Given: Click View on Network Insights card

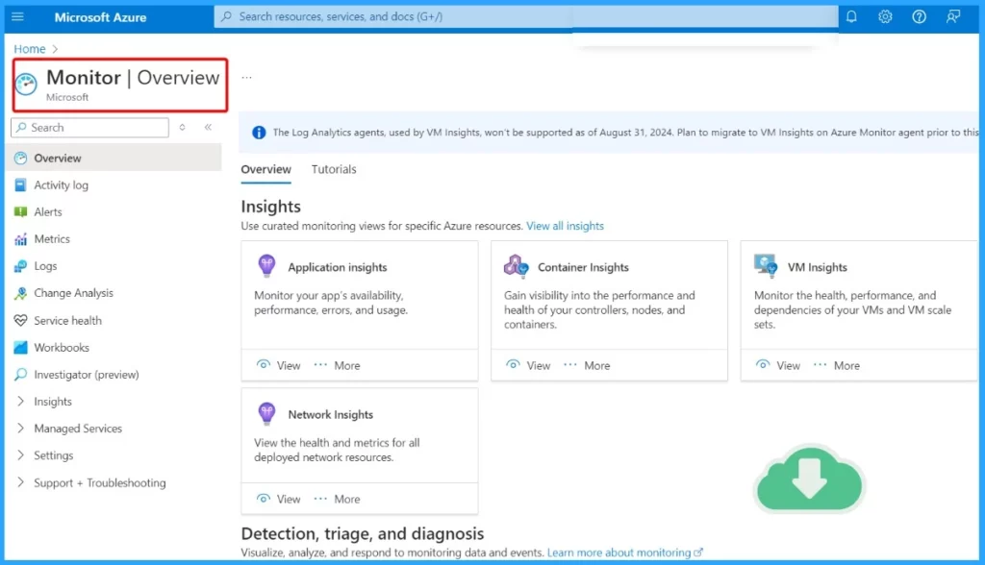Looking at the screenshot, I should click(279, 499).
